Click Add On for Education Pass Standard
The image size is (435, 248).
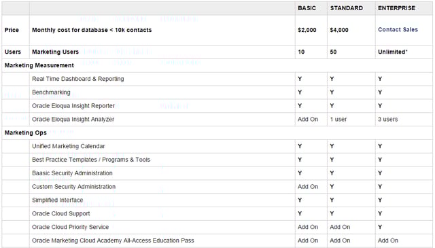tap(340, 241)
